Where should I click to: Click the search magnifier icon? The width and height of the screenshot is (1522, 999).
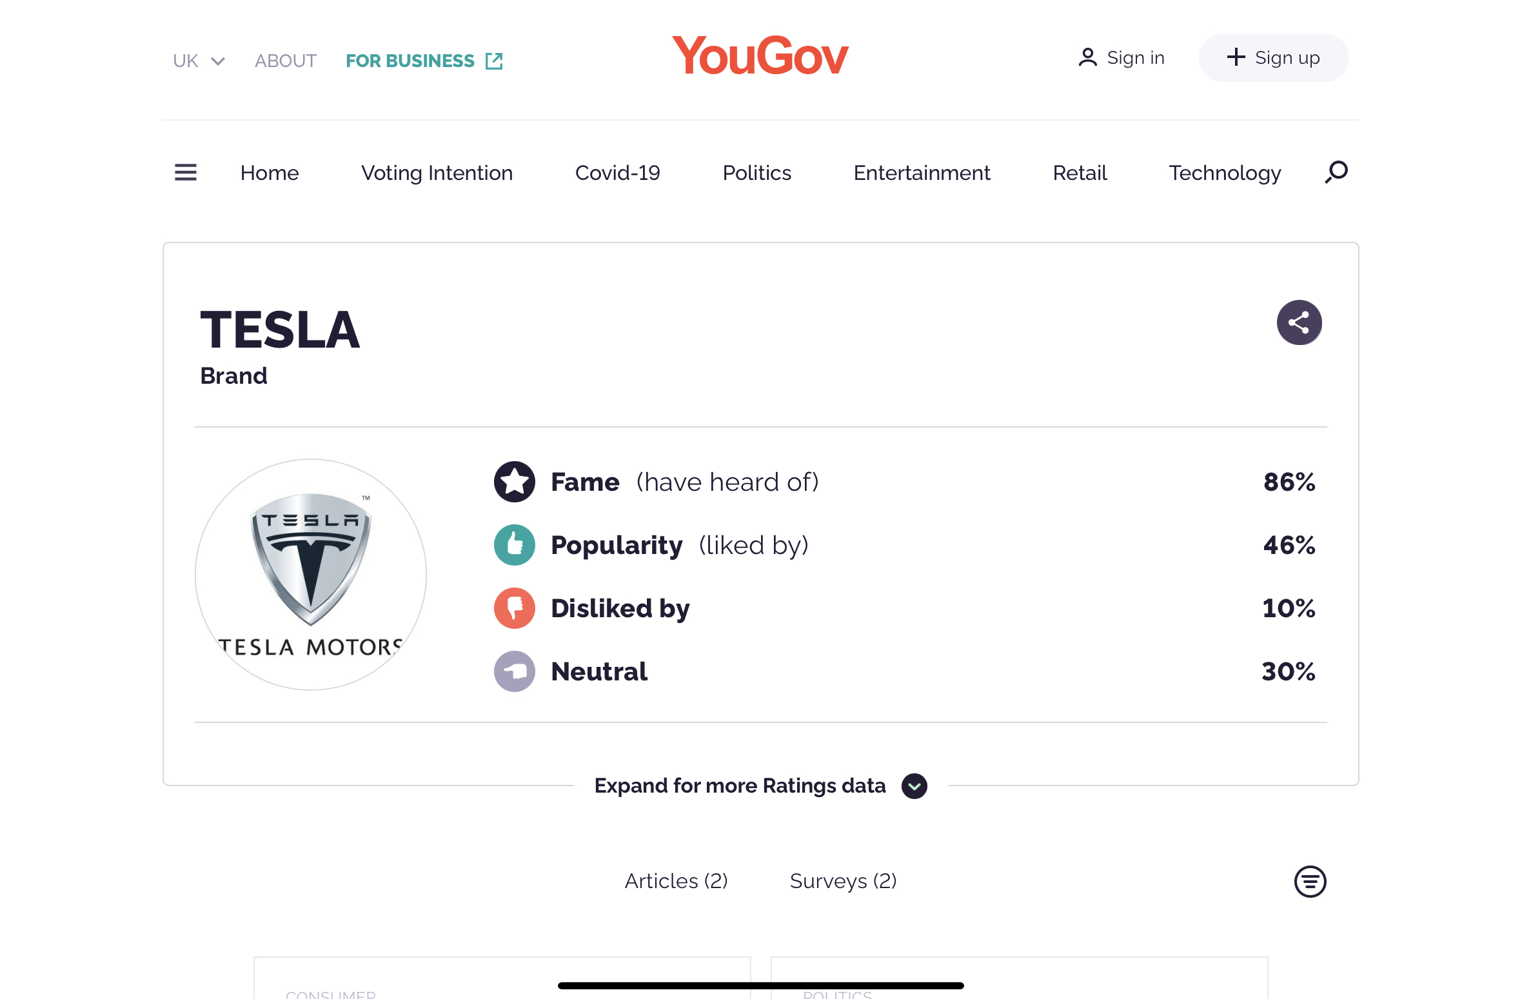tap(1336, 172)
